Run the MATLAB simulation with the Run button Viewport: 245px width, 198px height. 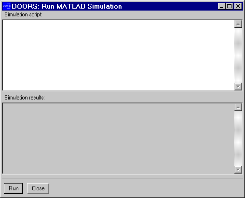(x=14, y=188)
